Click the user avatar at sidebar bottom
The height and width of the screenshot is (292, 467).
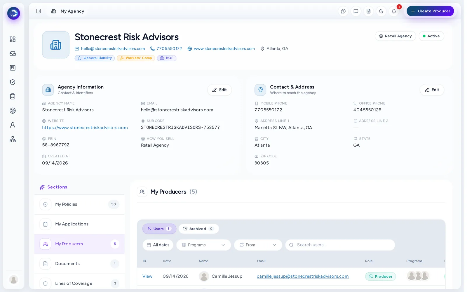coord(13,279)
